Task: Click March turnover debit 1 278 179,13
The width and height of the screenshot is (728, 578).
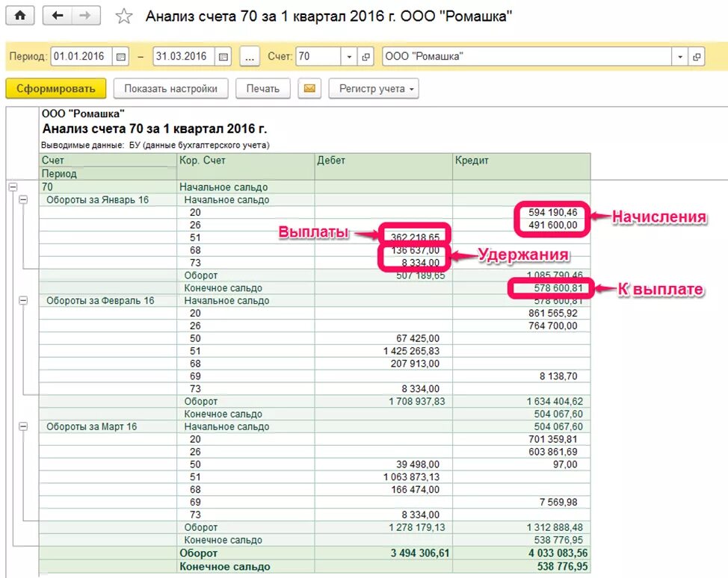Action: click(x=416, y=527)
